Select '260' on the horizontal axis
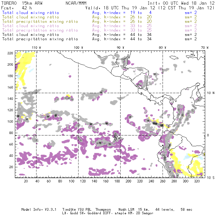This screenshot has width=216, height=216. (x=163, y=181)
